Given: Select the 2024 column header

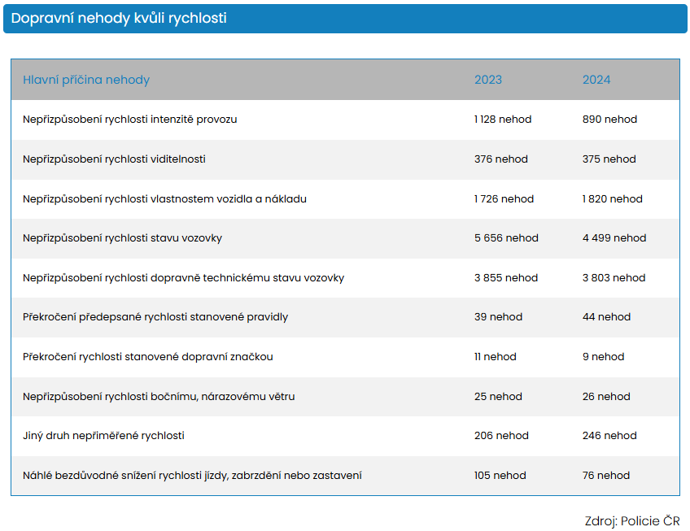Looking at the screenshot, I should 596,80.
